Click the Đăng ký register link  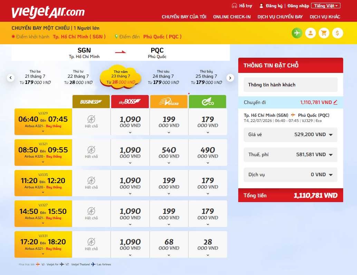(274, 6)
